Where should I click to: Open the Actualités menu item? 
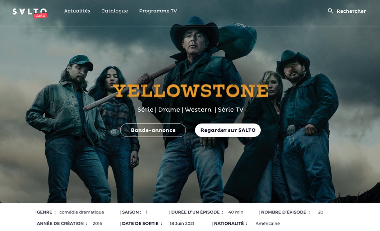click(x=77, y=11)
